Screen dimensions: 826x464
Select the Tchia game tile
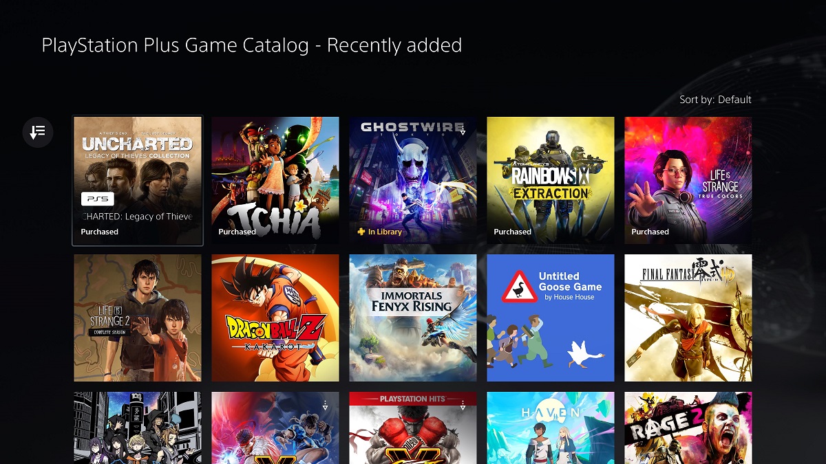[x=275, y=180]
